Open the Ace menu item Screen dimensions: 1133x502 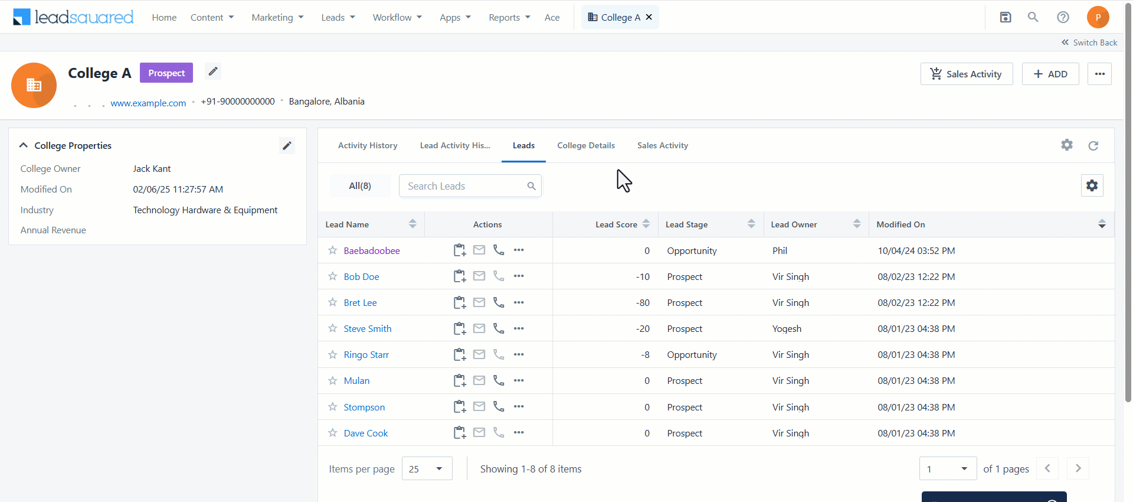click(x=552, y=18)
